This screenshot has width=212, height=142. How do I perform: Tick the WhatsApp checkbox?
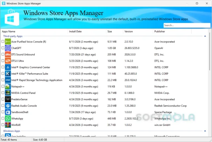(3, 118)
